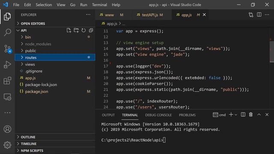The image size is (274, 154).
Task: Expand the Timeline section
Action: tap(55, 144)
